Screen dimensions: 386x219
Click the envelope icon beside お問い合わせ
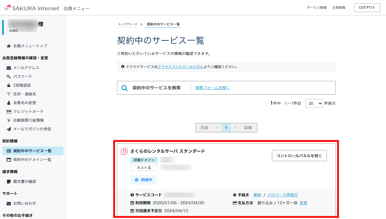[9, 203]
